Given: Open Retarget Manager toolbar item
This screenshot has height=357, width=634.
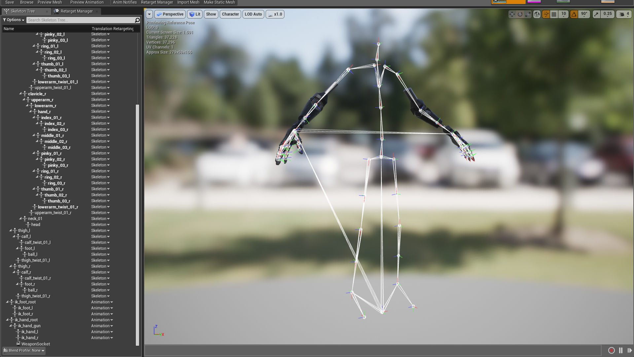Looking at the screenshot, I should click(x=157, y=2).
